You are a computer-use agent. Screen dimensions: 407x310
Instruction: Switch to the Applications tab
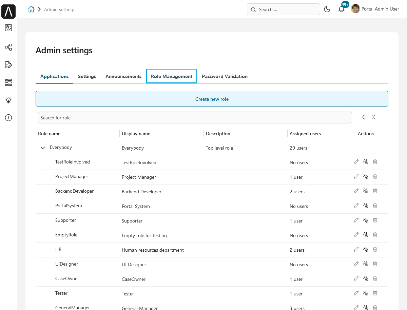[54, 76]
